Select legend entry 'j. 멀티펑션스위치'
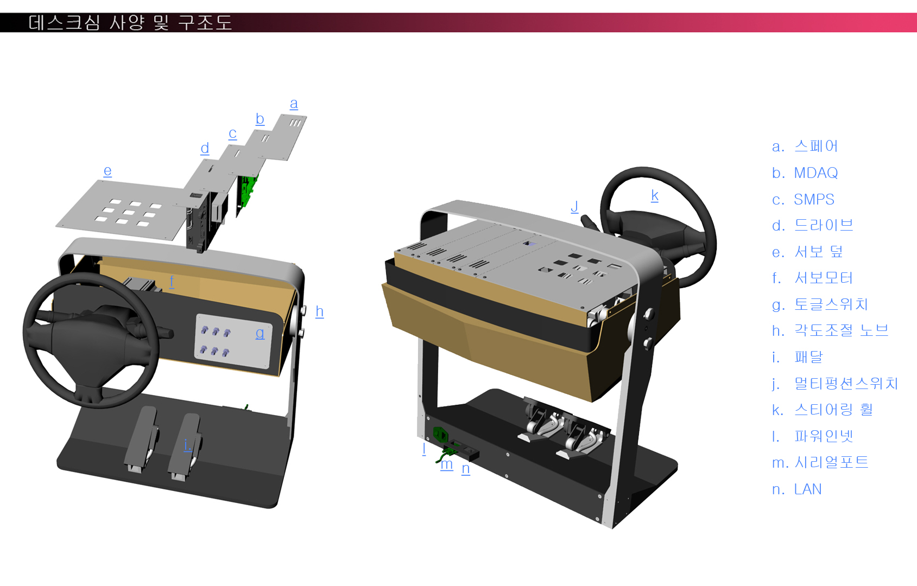The width and height of the screenshot is (917, 586). (835, 384)
